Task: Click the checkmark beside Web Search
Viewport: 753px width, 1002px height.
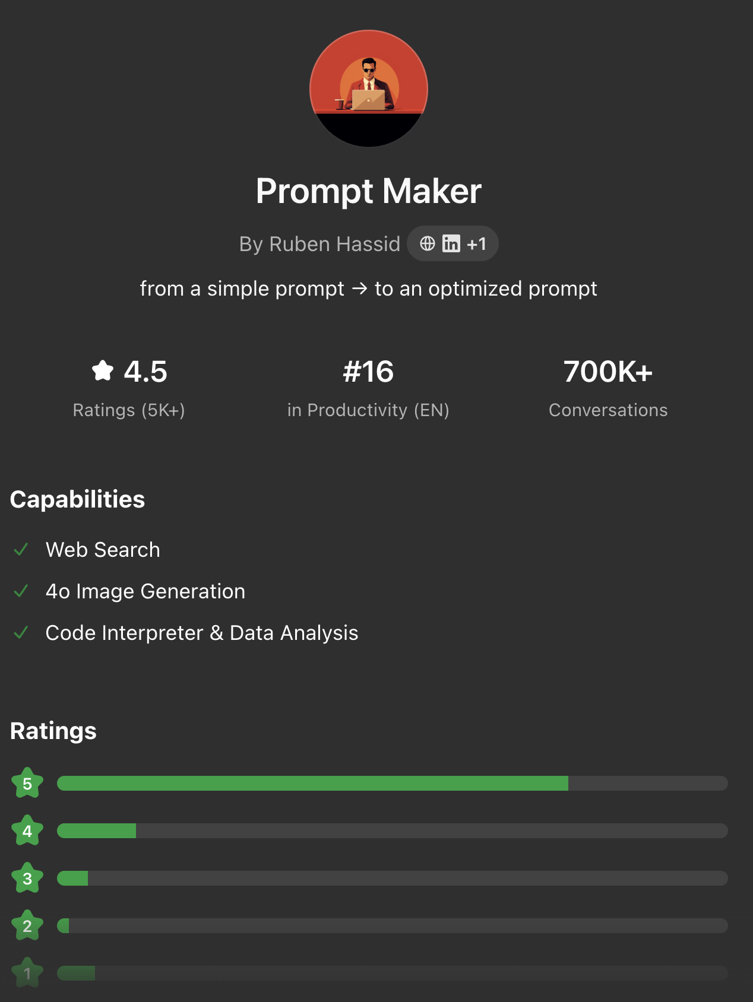Action: [x=21, y=549]
